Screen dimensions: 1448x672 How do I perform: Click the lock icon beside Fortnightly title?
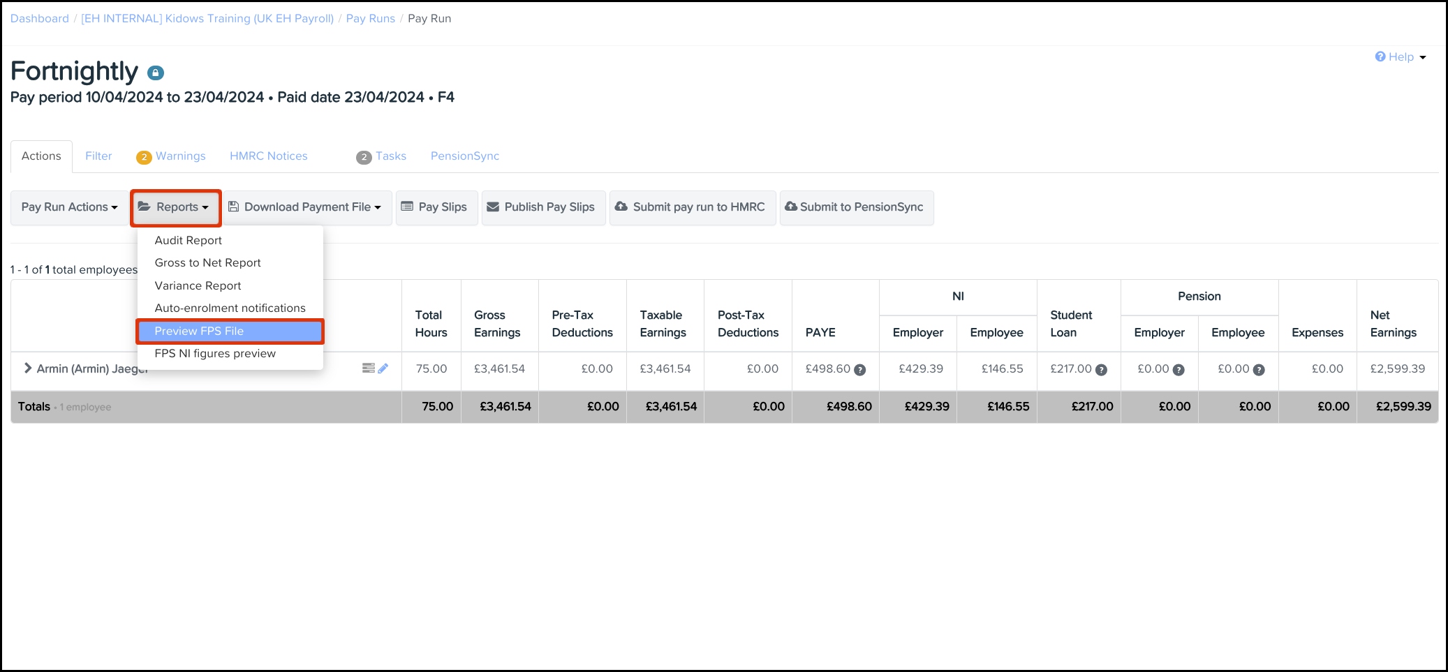point(156,73)
